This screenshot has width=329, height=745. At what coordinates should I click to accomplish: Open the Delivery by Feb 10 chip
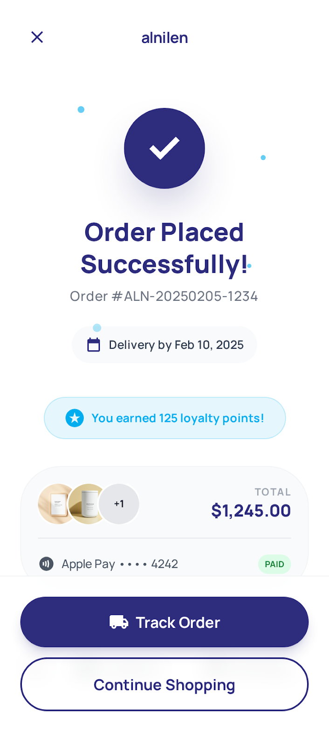point(164,345)
